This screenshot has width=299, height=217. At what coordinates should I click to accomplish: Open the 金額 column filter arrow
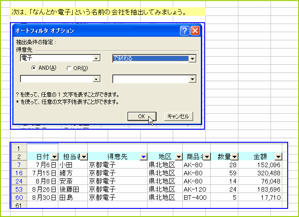point(278,157)
